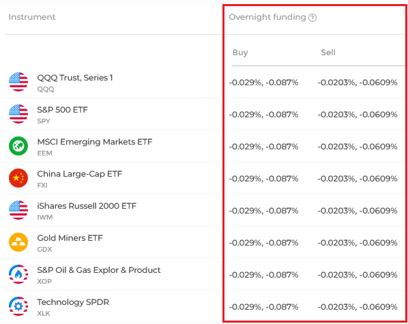This screenshot has width=408, height=324.
Task: Click Sell funding value for S&P 500 ETF
Action: click(358, 115)
